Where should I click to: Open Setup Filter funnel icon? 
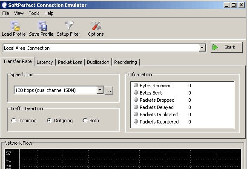click(69, 26)
